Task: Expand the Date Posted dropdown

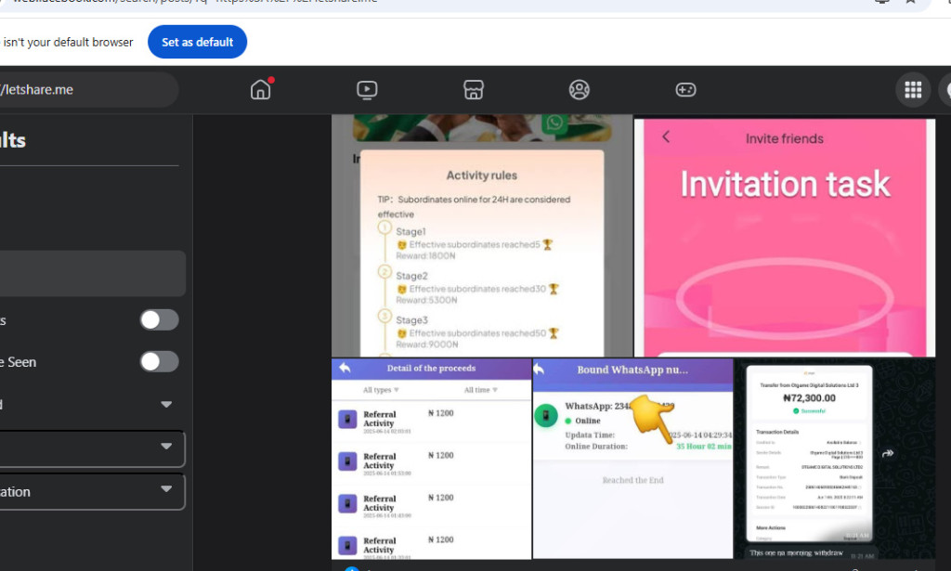Action: [x=165, y=404]
